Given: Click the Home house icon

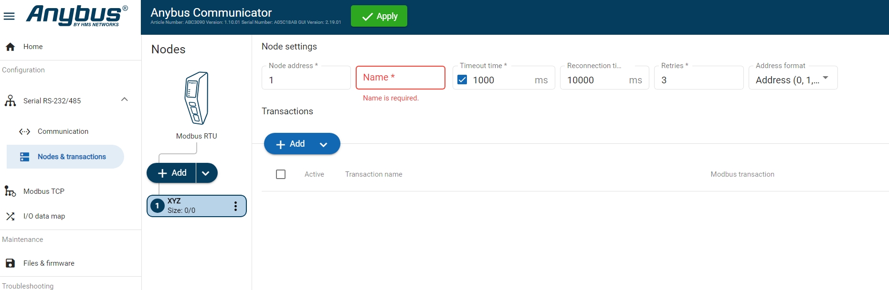Looking at the screenshot, I should point(10,47).
